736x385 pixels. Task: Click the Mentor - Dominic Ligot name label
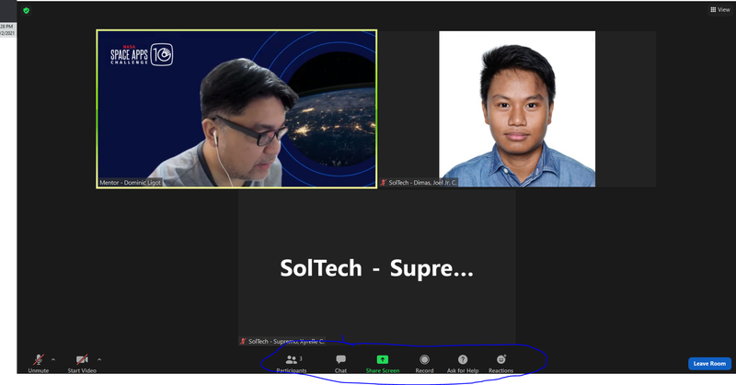[130, 183]
